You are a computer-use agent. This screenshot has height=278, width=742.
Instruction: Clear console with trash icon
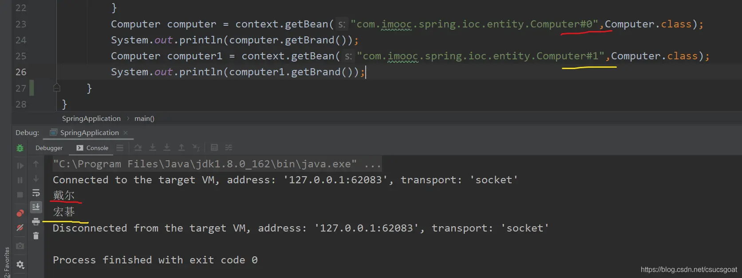tap(36, 236)
